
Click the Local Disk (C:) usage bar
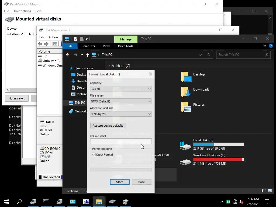[218, 144]
